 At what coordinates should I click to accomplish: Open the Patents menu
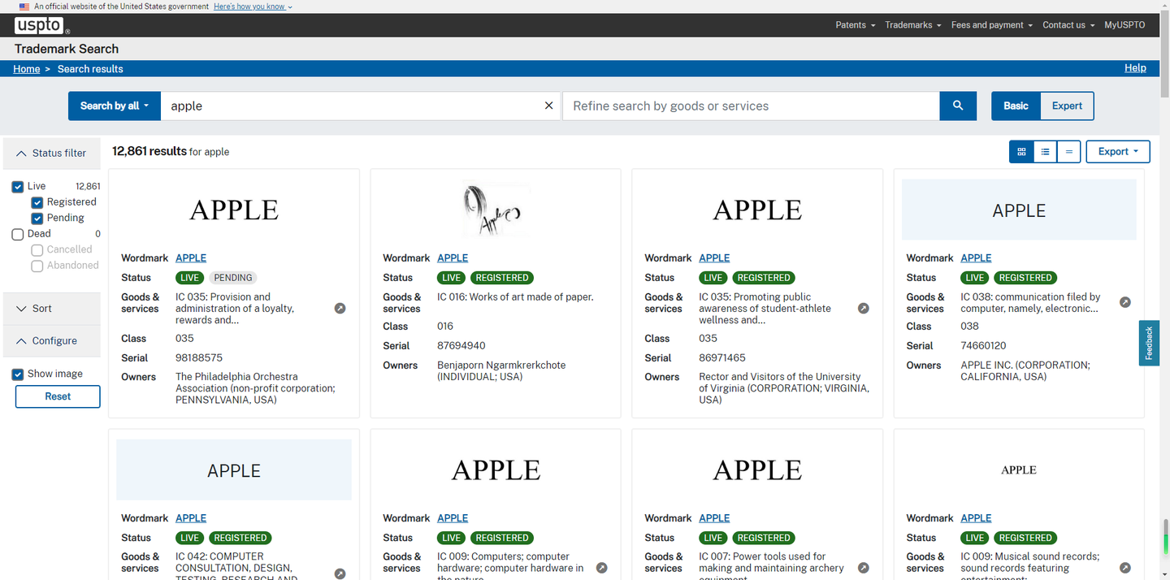tap(855, 25)
